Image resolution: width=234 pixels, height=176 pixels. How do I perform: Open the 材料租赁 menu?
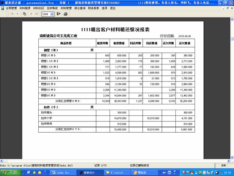point(25,8)
